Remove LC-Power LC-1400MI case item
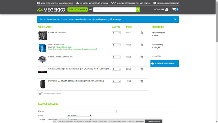218x123 pixels. (141, 81)
